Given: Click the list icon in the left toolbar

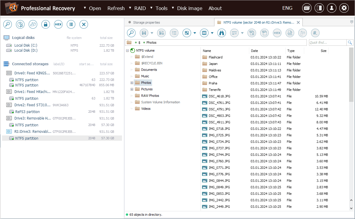Looking at the screenshot, I should 71,24.
